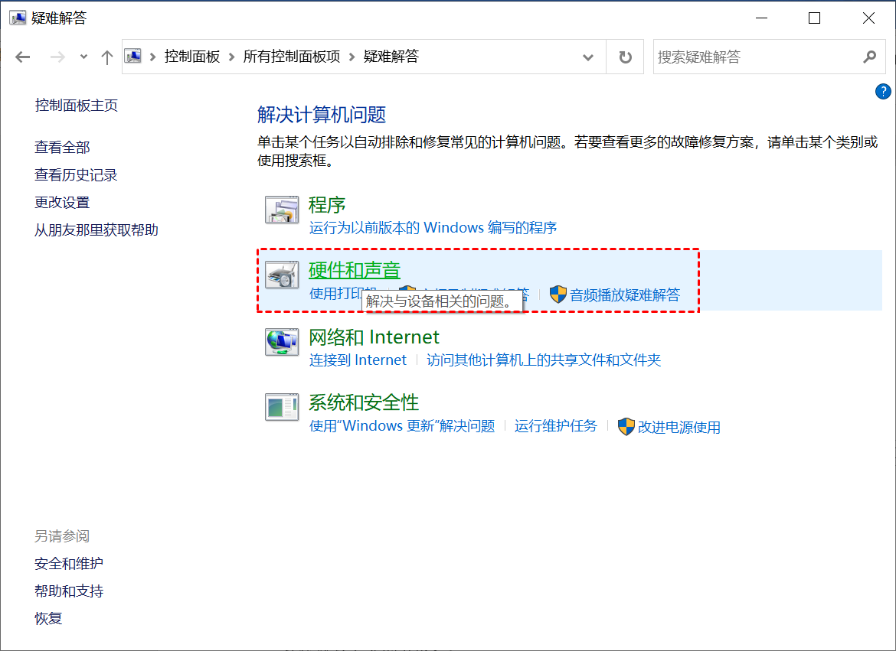Expand chevron before 控制面板 breadcrumb

tap(152, 57)
